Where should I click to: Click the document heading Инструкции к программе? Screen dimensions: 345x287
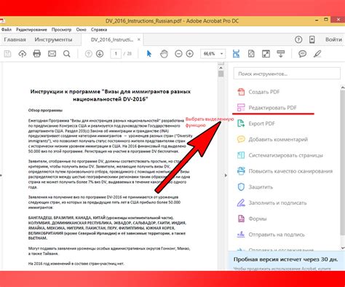111,95
